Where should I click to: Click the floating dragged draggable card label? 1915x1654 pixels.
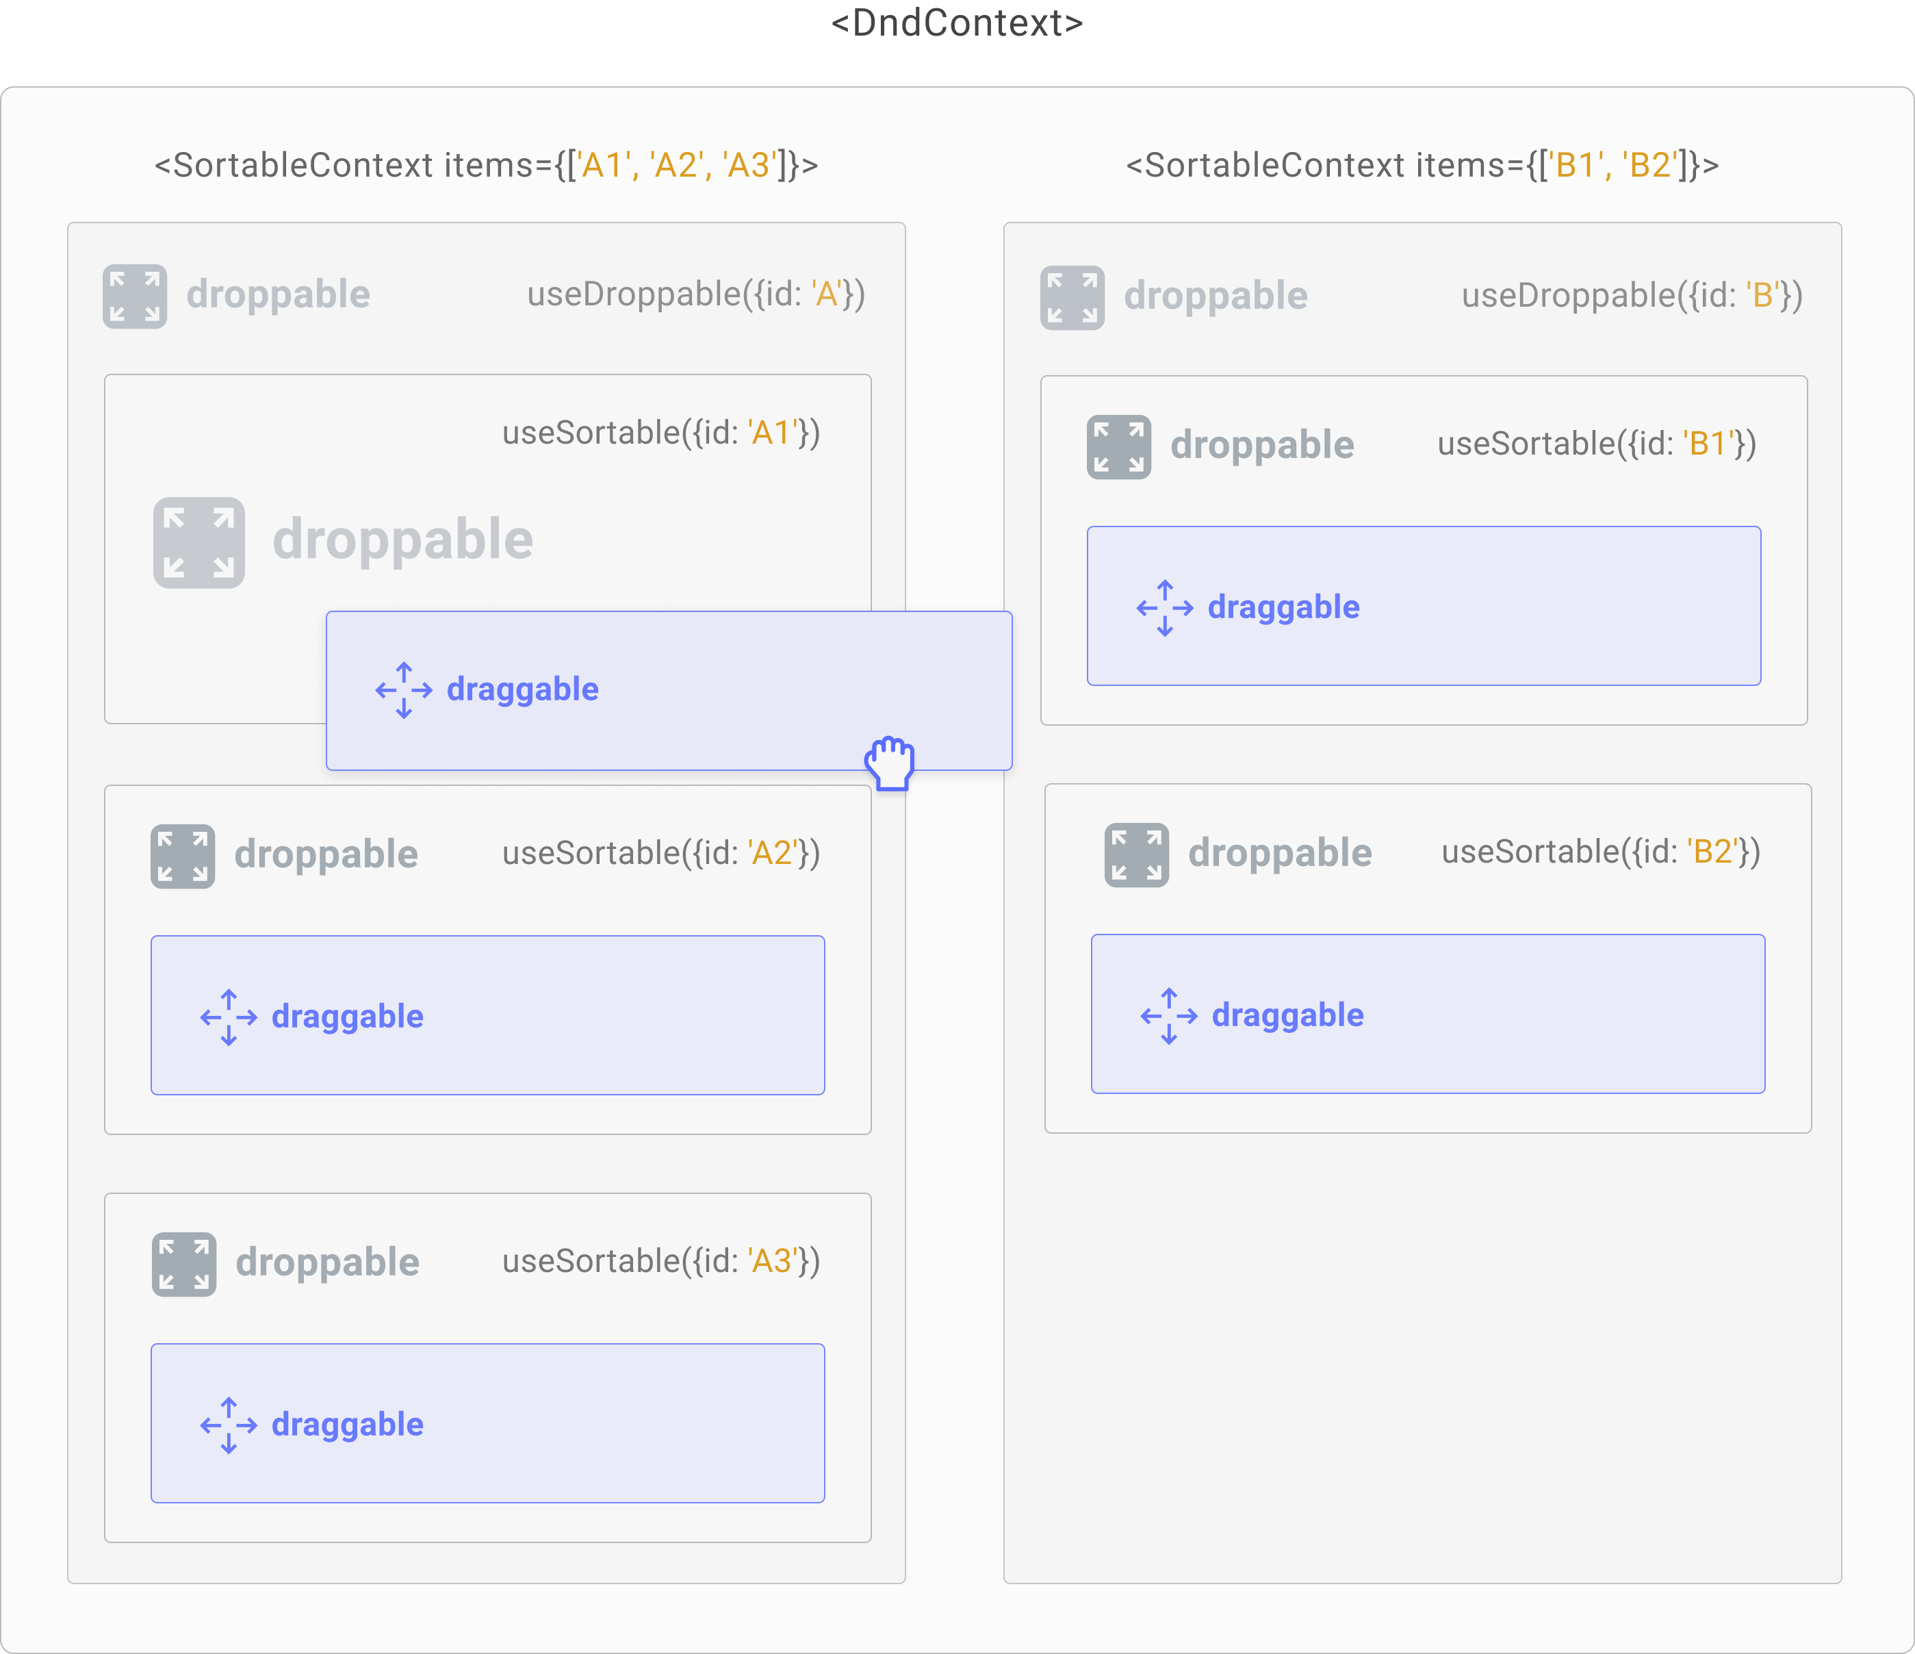point(522,689)
